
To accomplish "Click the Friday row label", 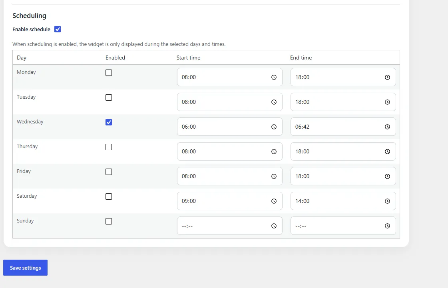I will pos(24,171).
